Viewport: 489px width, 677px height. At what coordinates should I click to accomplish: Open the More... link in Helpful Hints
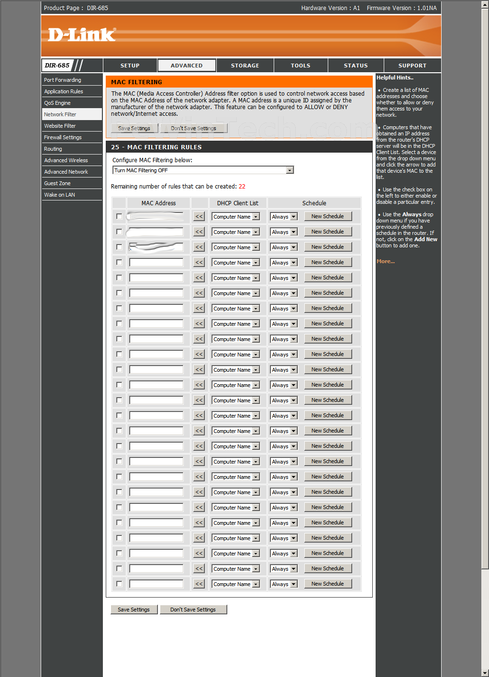[386, 261]
